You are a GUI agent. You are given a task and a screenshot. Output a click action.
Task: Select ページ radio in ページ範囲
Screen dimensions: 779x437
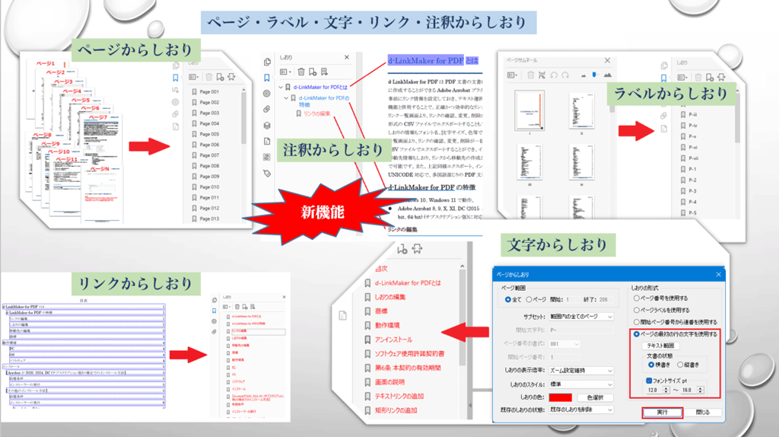(x=529, y=300)
